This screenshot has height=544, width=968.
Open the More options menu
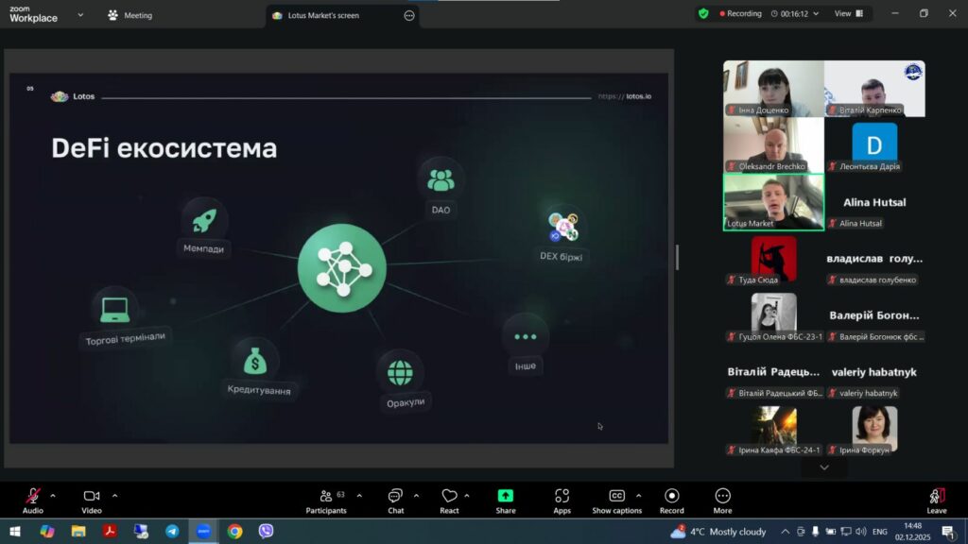[x=722, y=497]
